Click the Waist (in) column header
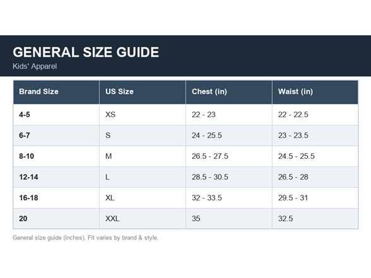Image resolution: width=371 pixels, height=278 pixels. (315, 92)
